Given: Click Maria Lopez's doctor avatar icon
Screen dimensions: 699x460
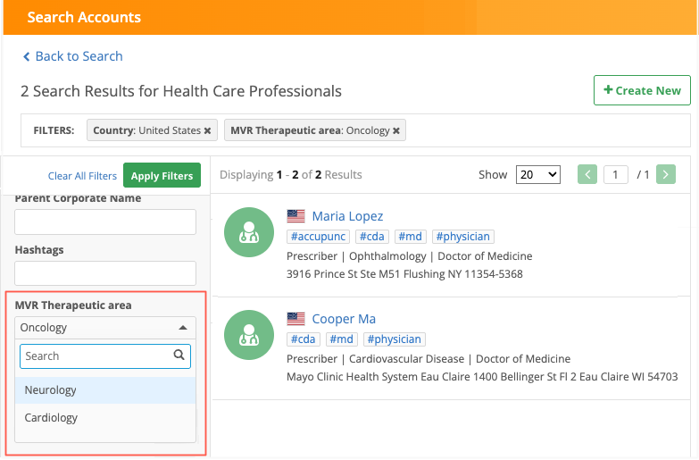Looking at the screenshot, I should (x=248, y=232).
